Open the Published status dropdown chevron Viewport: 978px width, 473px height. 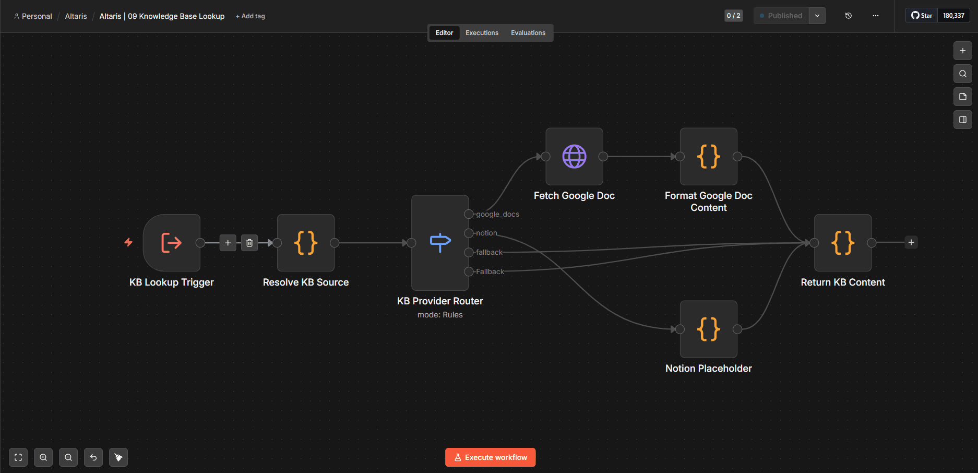[x=817, y=16]
